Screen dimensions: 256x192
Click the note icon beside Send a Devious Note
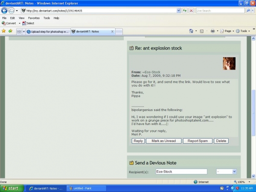tap(131, 163)
